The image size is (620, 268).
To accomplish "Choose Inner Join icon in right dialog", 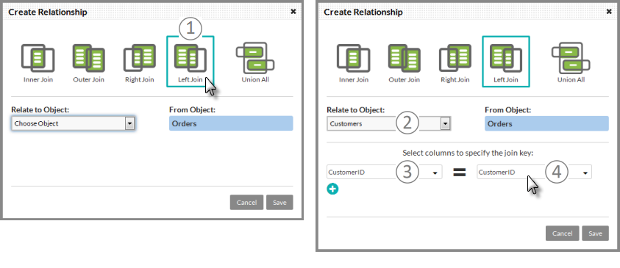I will 354,58.
